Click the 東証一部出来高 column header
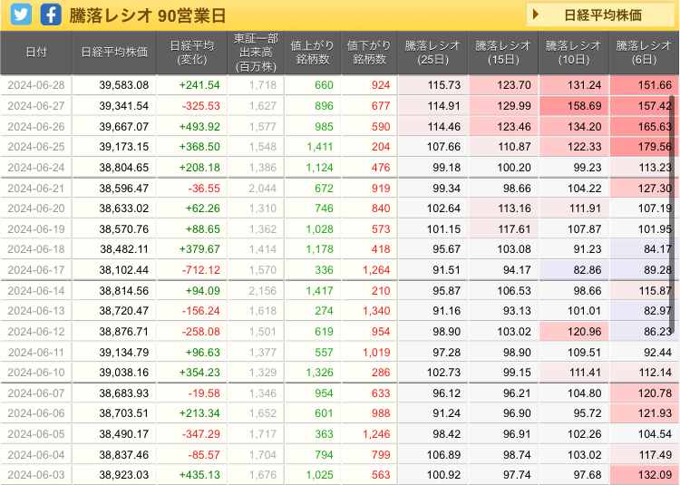 tap(256, 53)
